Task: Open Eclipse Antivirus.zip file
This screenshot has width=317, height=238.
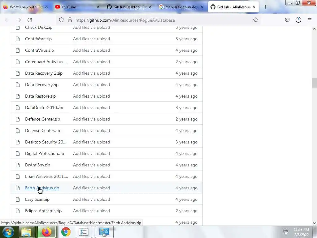Action: pos(43,211)
